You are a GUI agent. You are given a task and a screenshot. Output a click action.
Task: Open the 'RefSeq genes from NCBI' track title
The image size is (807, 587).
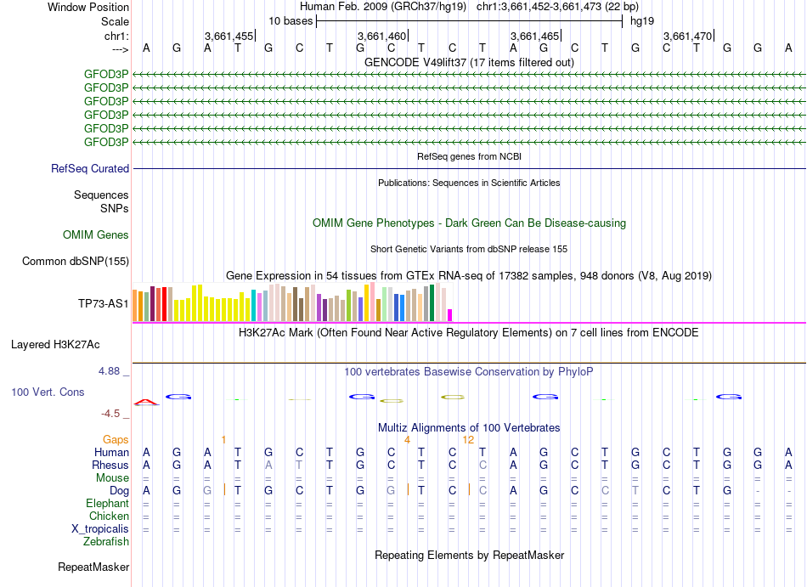tap(469, 156)
